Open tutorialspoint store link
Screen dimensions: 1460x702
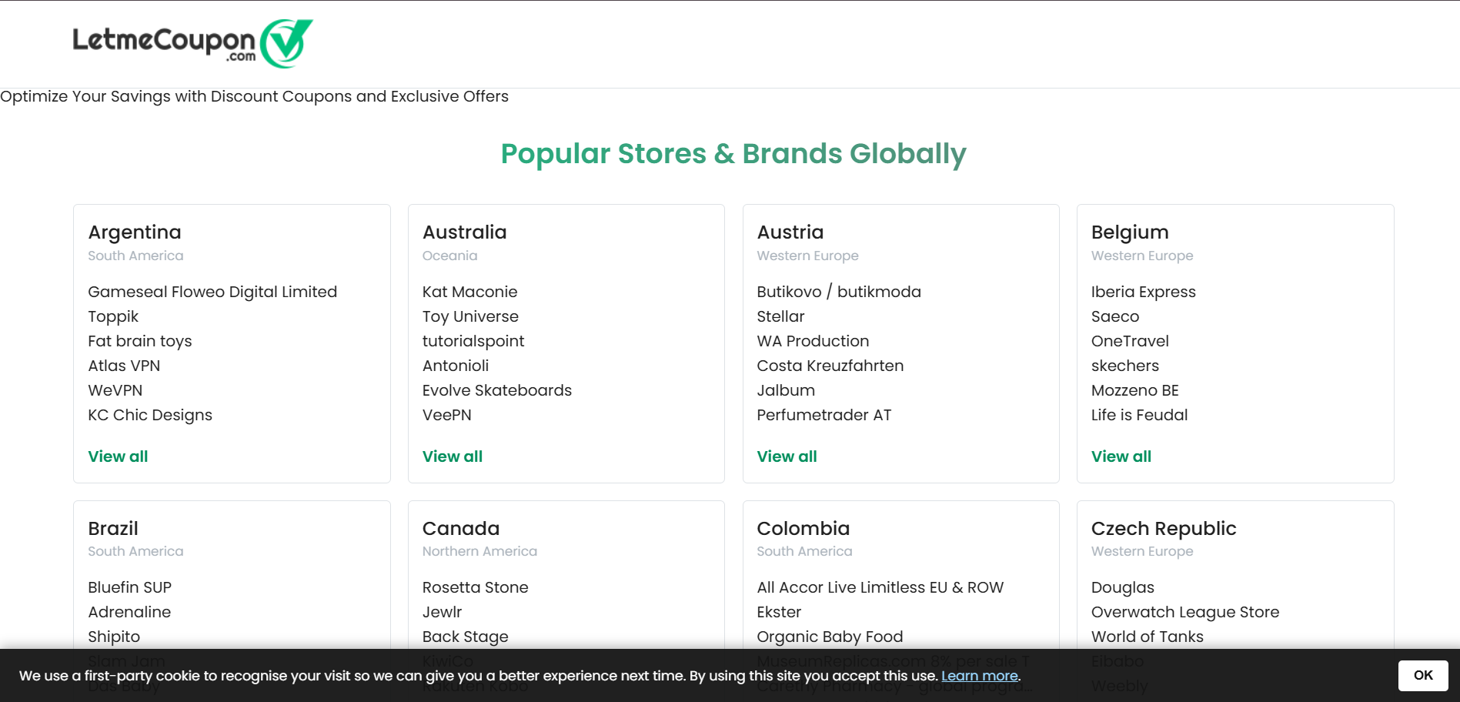tap(473, 341)
